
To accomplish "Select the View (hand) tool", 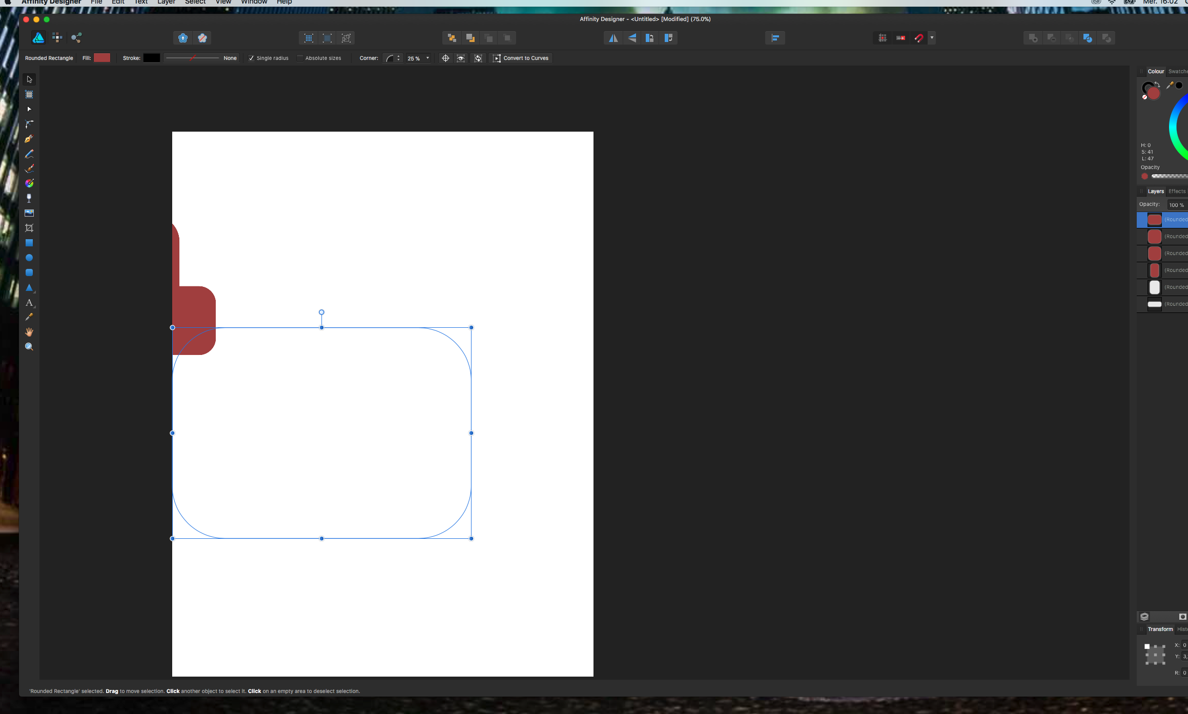I will (x=29, y=332).
